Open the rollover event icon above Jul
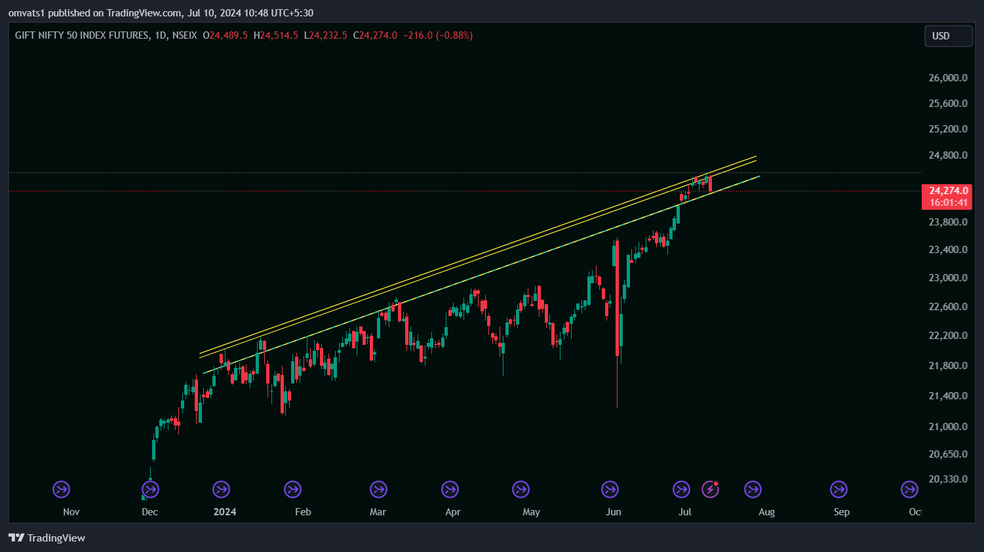The height and width of the screenshot is (552, 984). pyautogui.click(x=681, y=489)
